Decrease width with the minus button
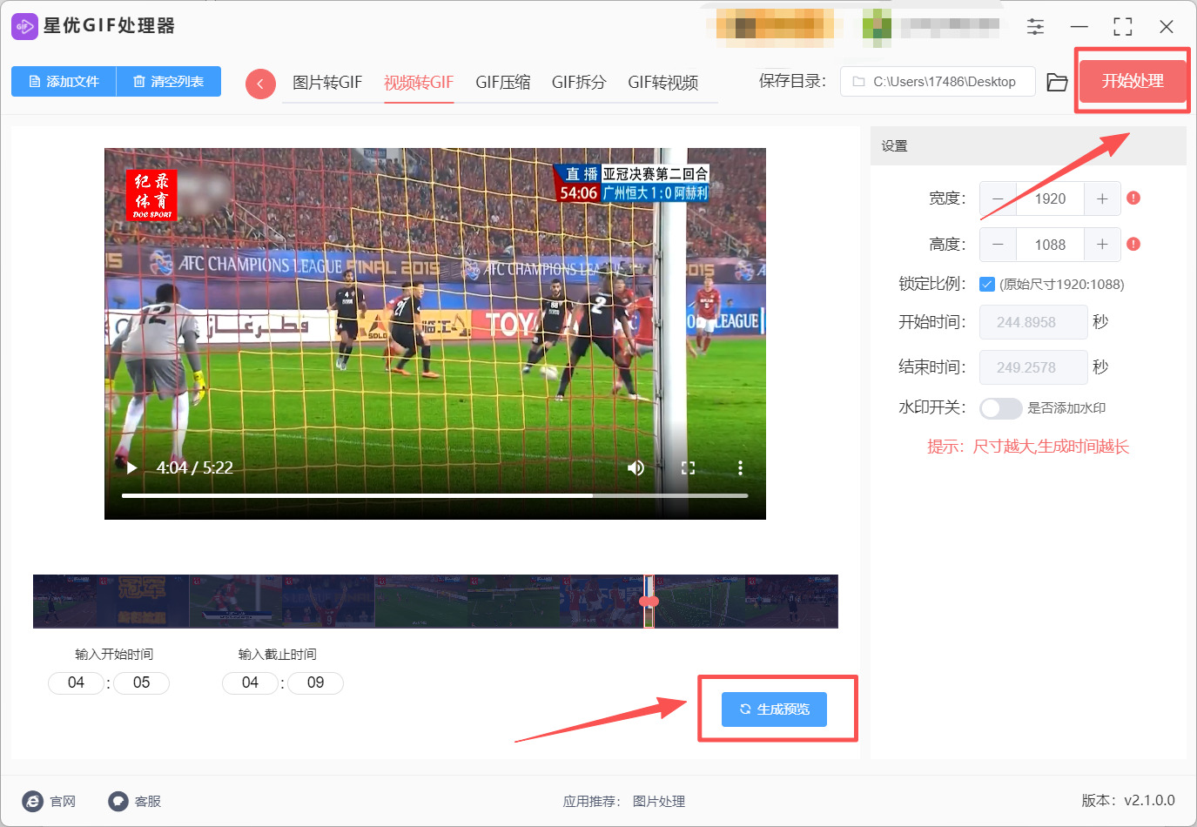Viewport: 1197px width, 827px height. (x=998, y=198)
